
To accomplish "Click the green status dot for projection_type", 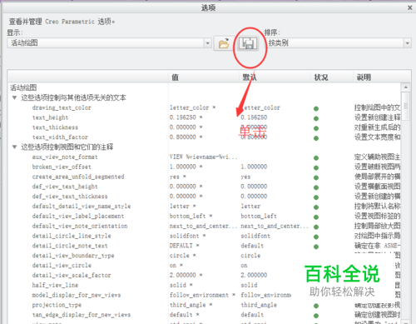I will 316,306.
